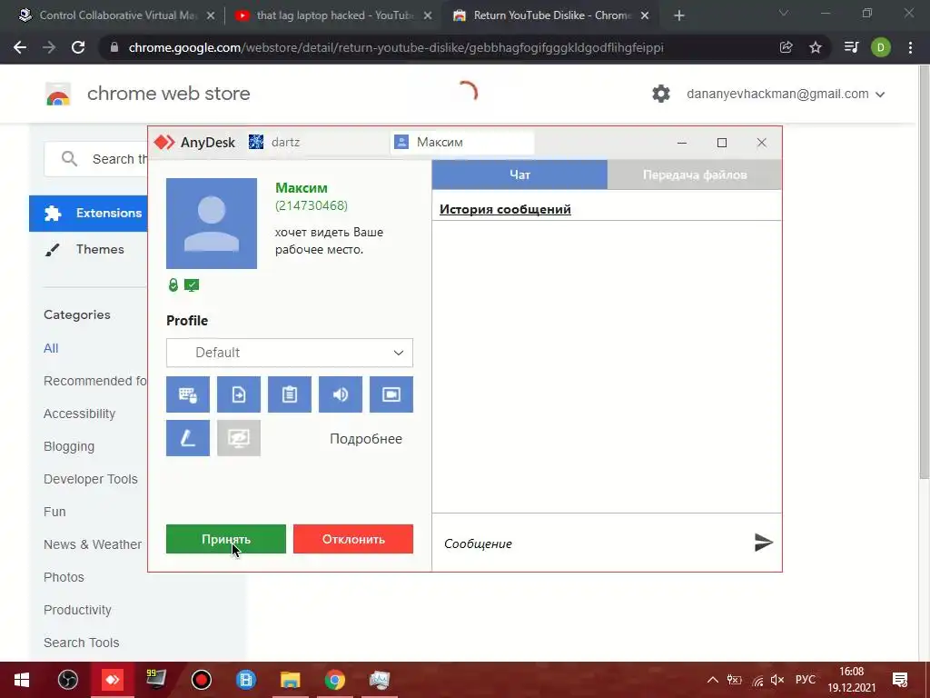This screenshot has height=698, width=930.
Task: Open the Fun category
Action: point(54,512)
